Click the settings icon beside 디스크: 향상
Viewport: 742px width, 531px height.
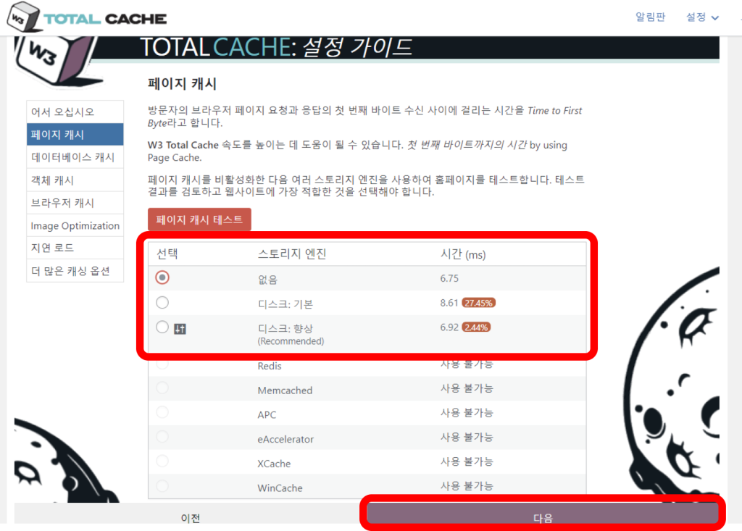click(x=180, y=329)
